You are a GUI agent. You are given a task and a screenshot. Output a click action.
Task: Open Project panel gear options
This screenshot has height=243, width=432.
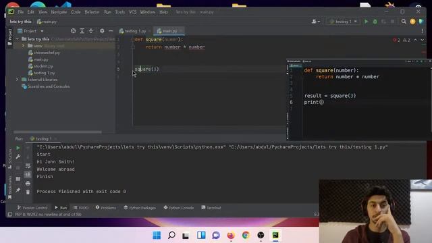102,31
